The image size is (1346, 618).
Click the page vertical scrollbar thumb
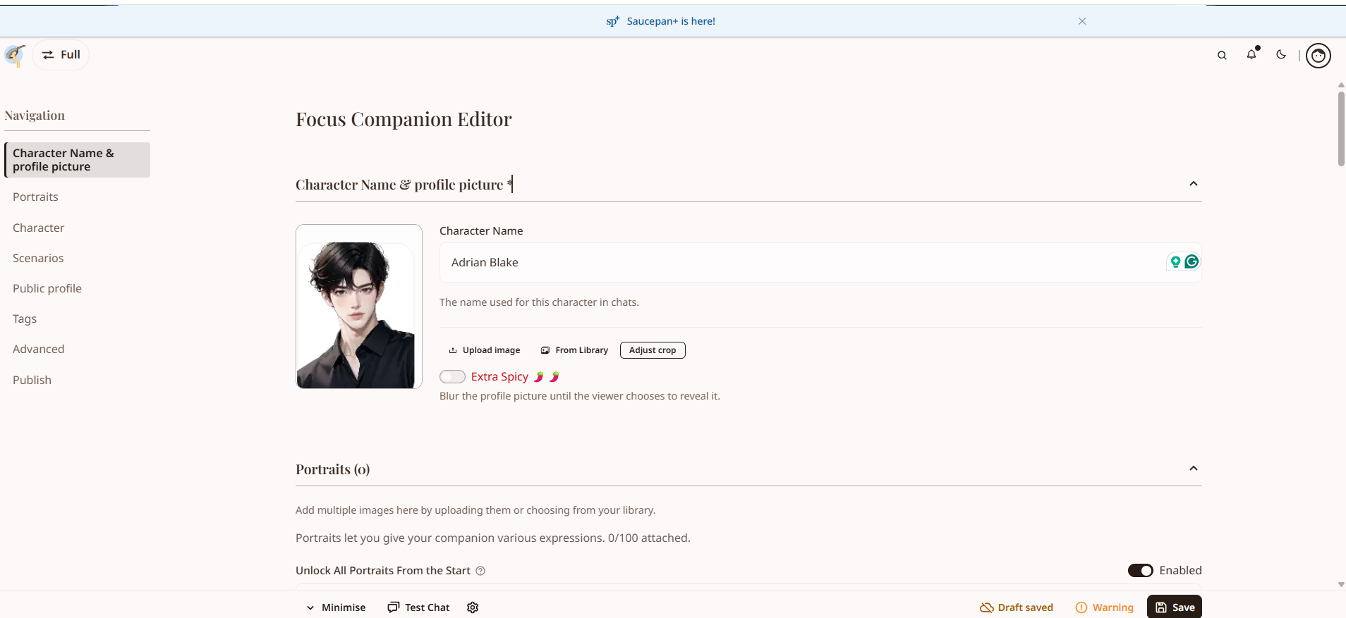tap(1341, 129)
